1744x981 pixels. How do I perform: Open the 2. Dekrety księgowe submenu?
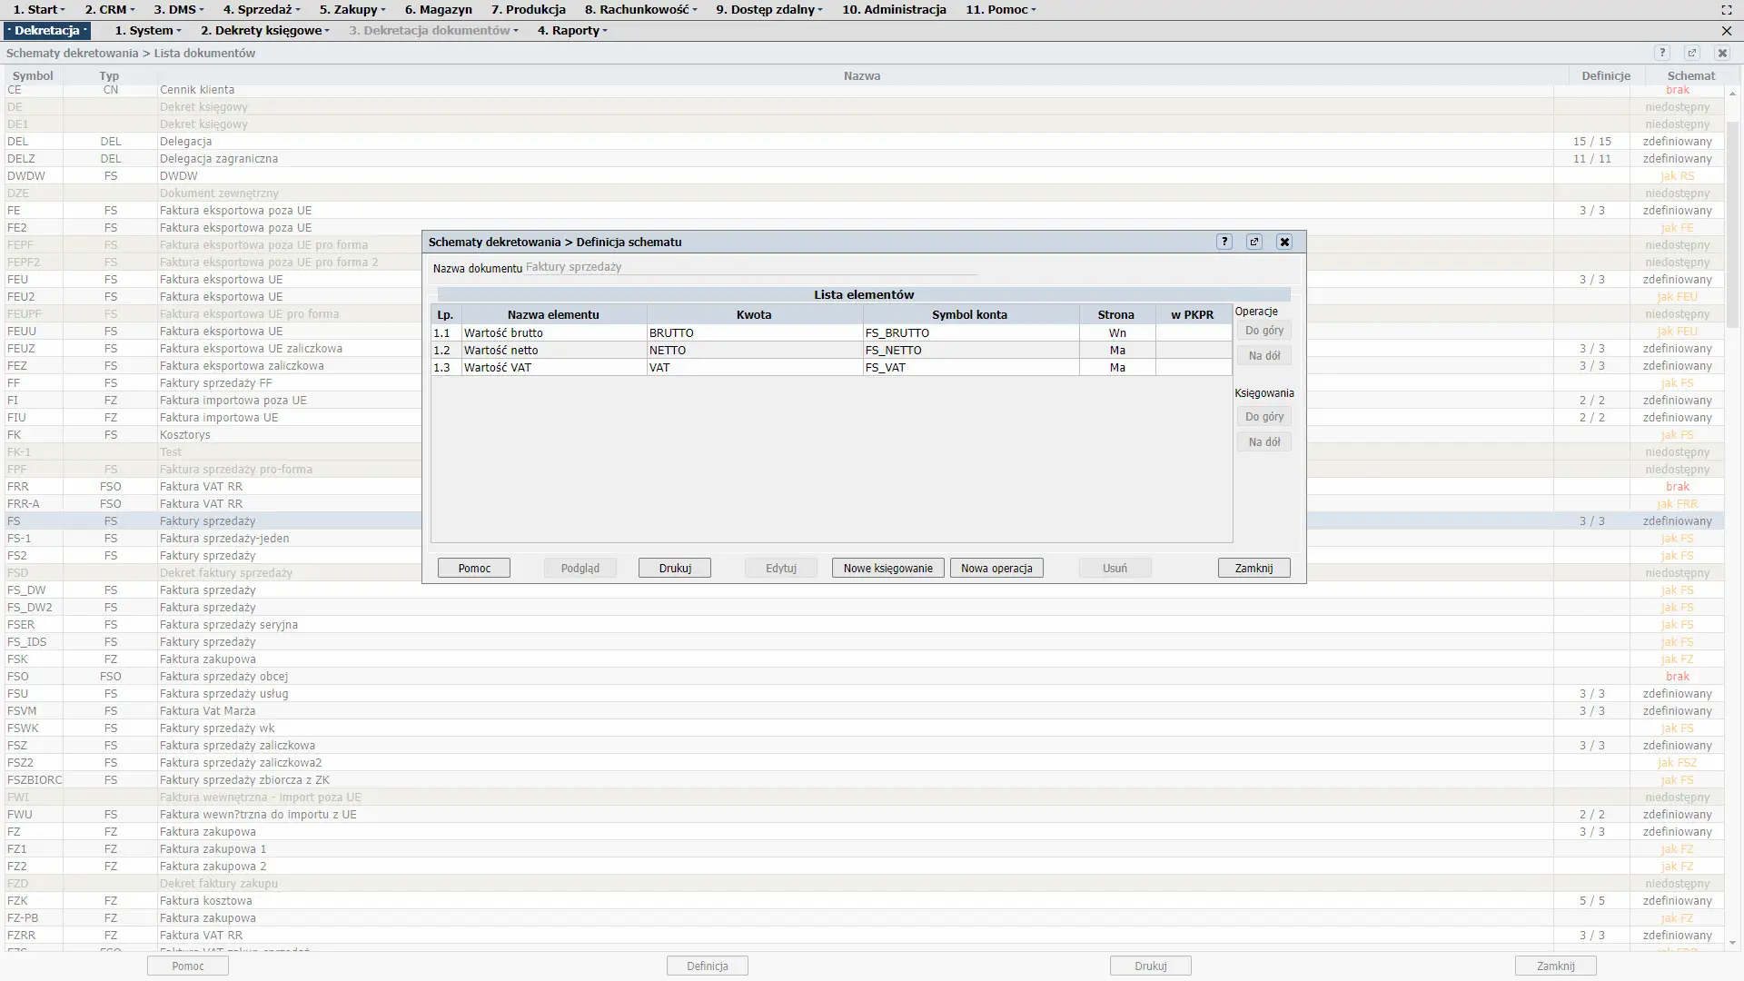pyautogui.click(x=264, y=31)
